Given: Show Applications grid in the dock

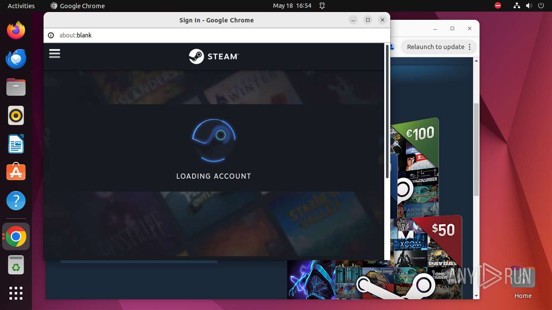Looking at the screenshot, I should click(16, 293).
